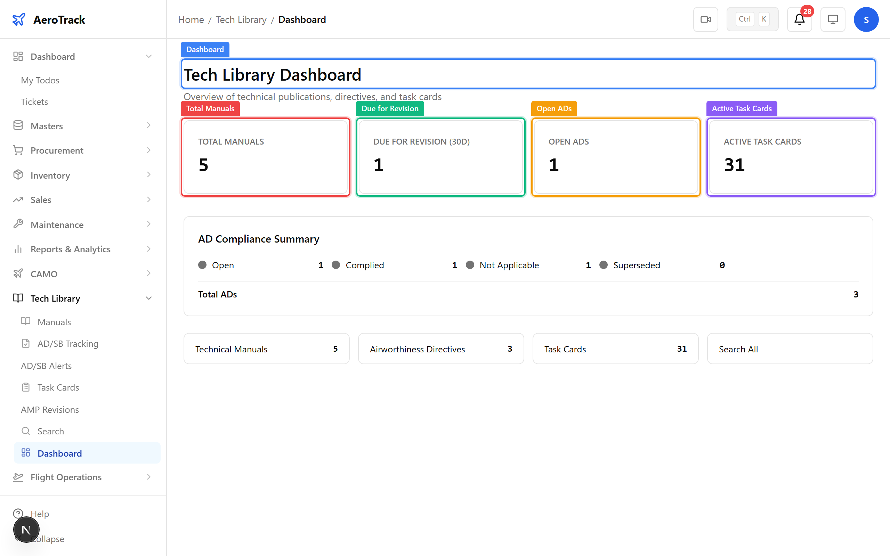Select AD/SB Tracking in the sidebar
The height and width of the screenshot is (556, 890).
point(68,343)
